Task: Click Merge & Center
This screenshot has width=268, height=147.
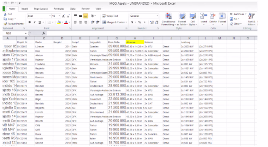Action: [x=114, y=22]
